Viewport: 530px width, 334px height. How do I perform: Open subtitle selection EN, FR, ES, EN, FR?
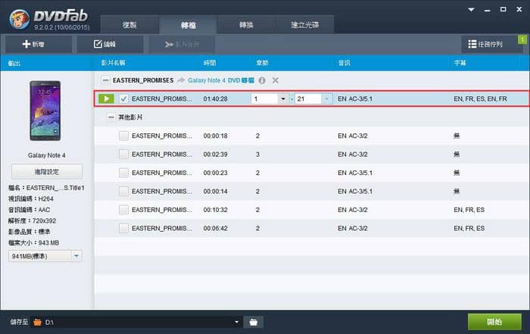(480, 98)
